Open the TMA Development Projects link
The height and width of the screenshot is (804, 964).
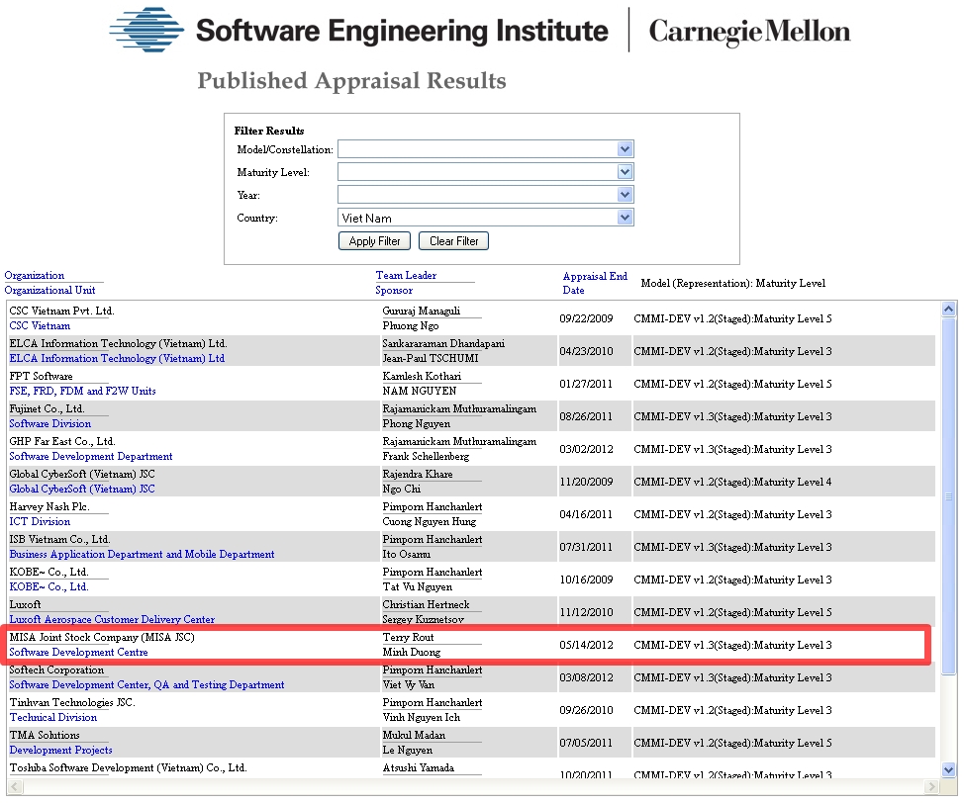coord(60,751)
